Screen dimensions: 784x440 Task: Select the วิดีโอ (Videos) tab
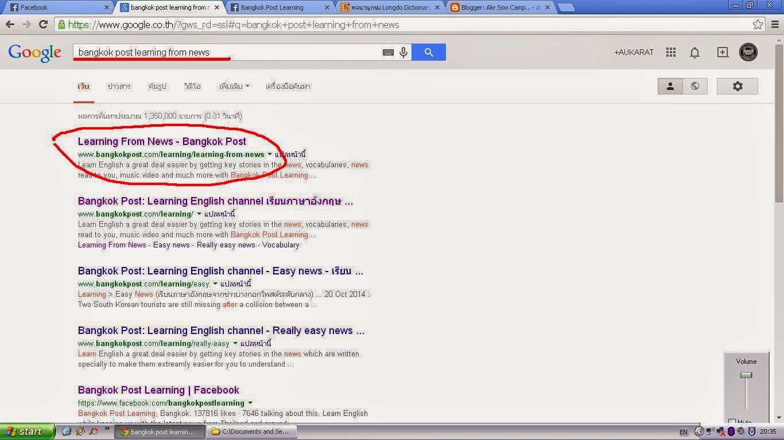[192, 87]
